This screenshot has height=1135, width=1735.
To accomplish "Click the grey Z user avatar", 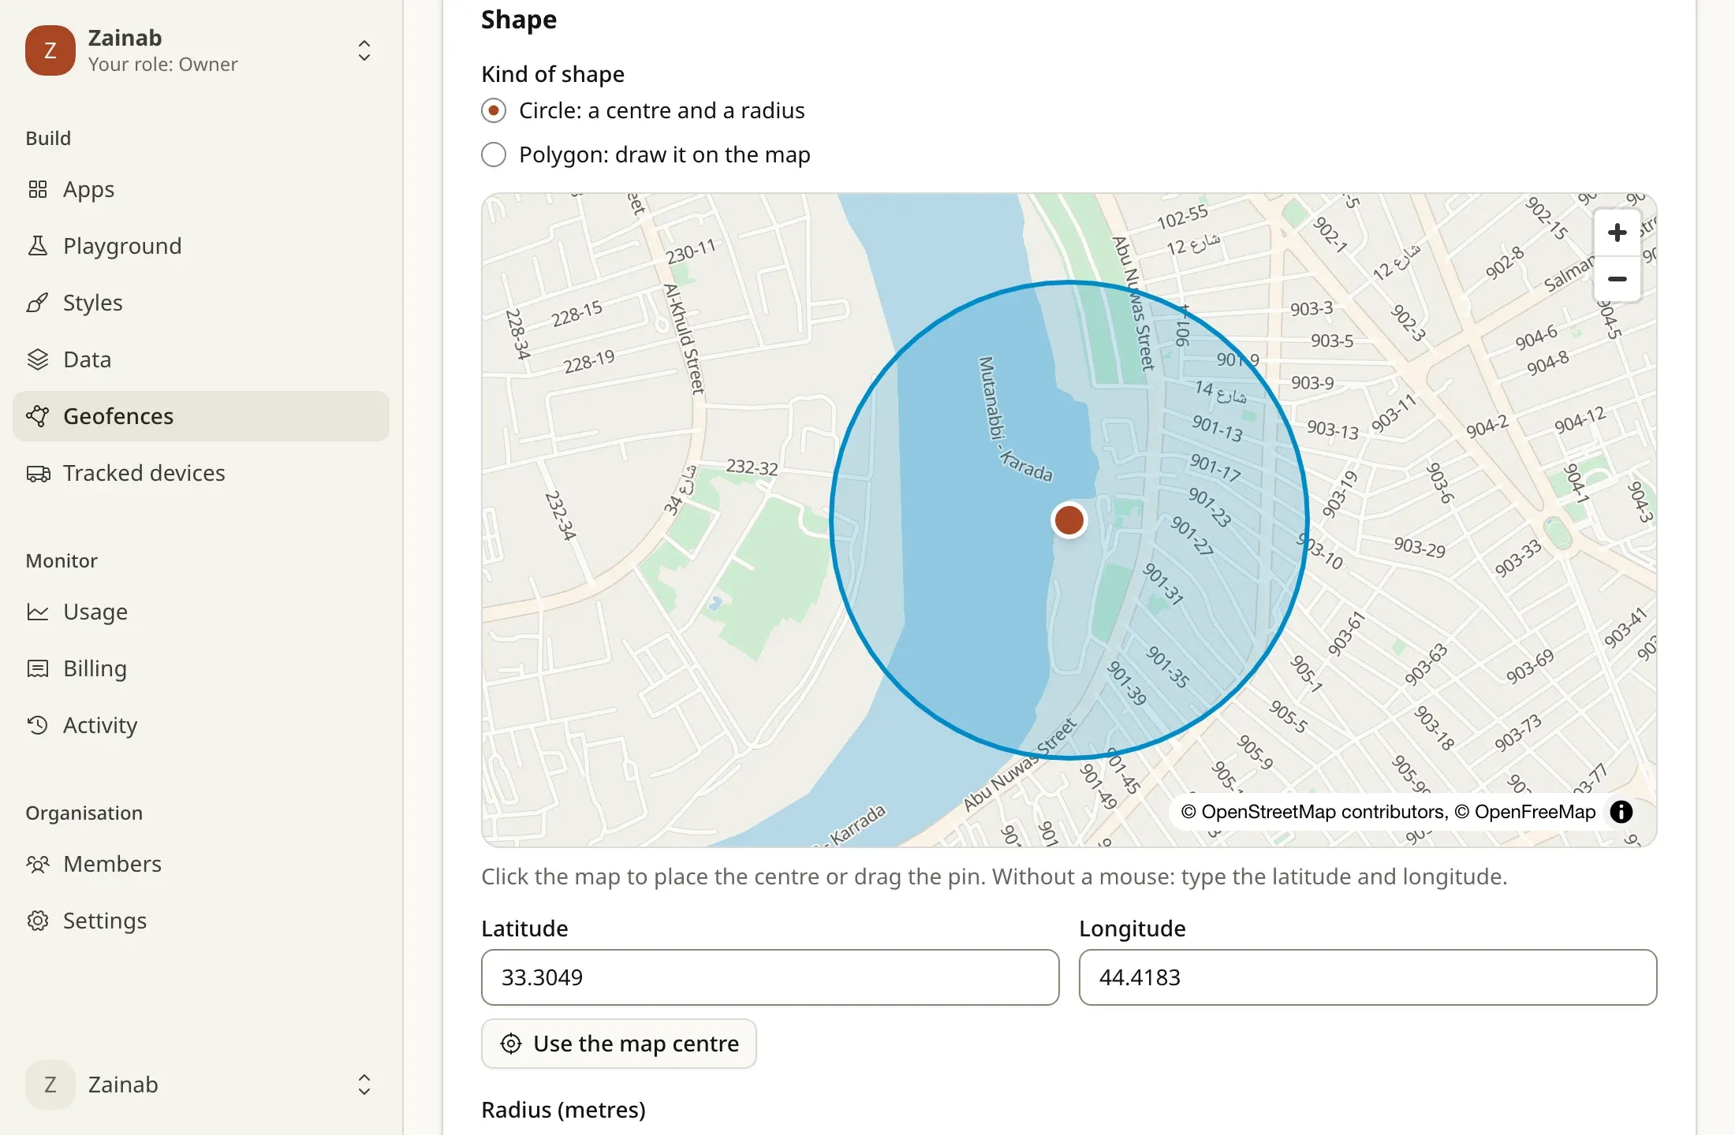I will [x=50, y=1085].
